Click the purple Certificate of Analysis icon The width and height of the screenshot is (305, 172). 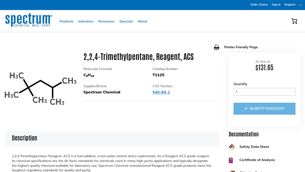click(x=231, y=160)
